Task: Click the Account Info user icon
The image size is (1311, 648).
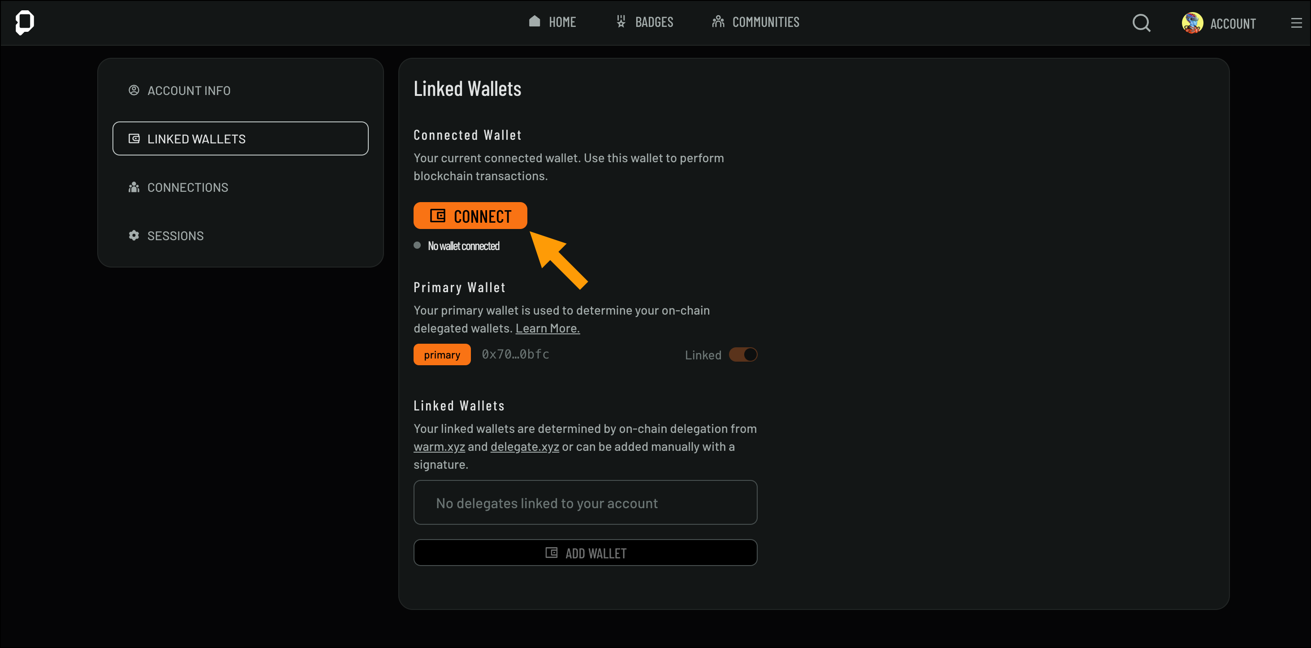Action: 134,90
